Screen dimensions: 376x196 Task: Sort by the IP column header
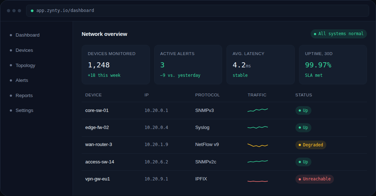[147, 95]
